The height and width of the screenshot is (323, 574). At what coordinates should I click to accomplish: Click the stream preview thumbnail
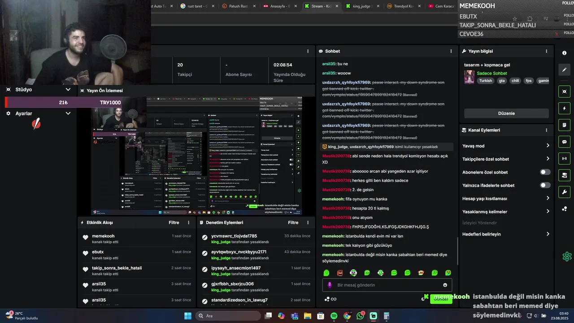(196, 156)
